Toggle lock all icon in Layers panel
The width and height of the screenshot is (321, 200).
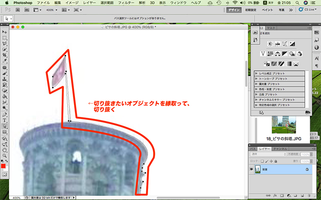(276, 161)
